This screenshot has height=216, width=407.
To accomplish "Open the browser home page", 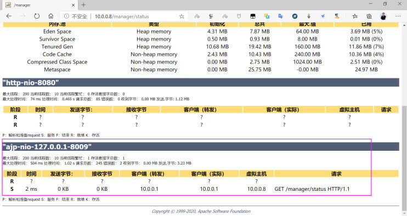I will coord(51,16).
